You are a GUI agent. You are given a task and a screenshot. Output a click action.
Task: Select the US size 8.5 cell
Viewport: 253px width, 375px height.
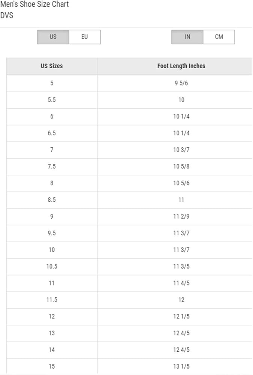coord(52,200)
